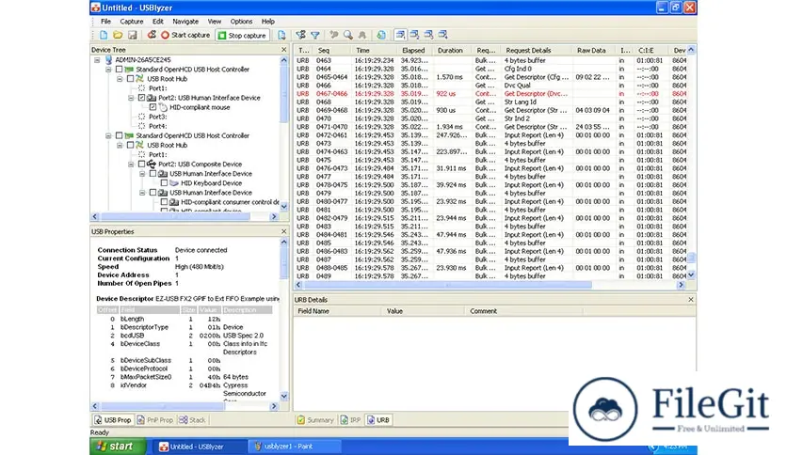The height and width of the screenshot is (455, 787).
Task: Check the HID Keyboard Device checkbox
Action: 164,183
